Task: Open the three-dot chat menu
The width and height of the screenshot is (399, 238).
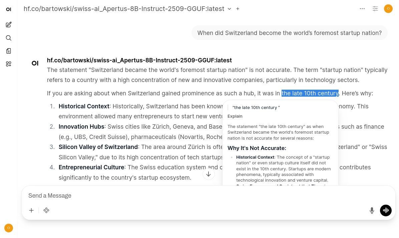Action: point(362,9)
